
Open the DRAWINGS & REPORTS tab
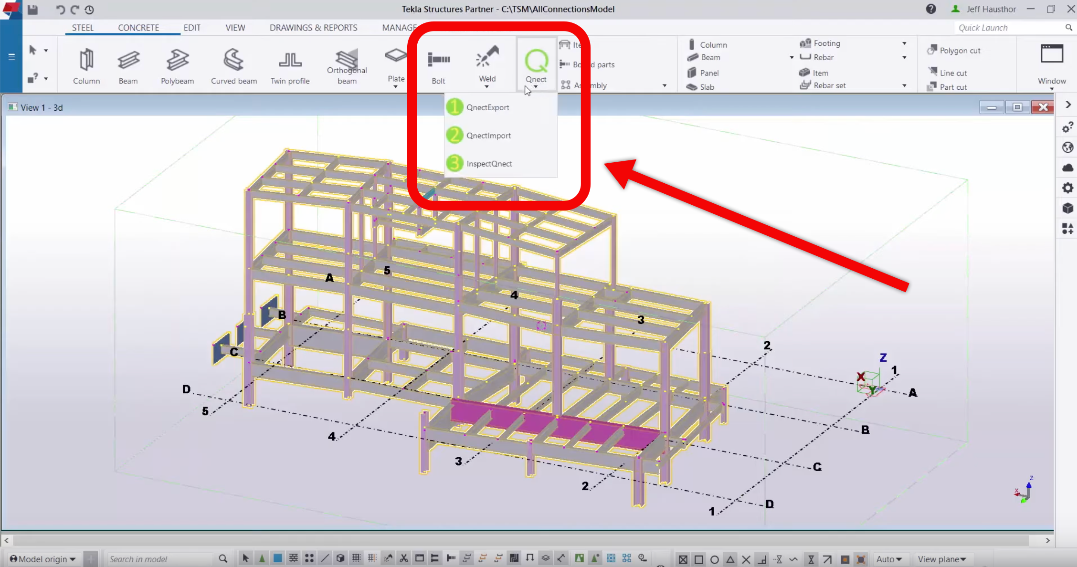[x=313, y=28]
